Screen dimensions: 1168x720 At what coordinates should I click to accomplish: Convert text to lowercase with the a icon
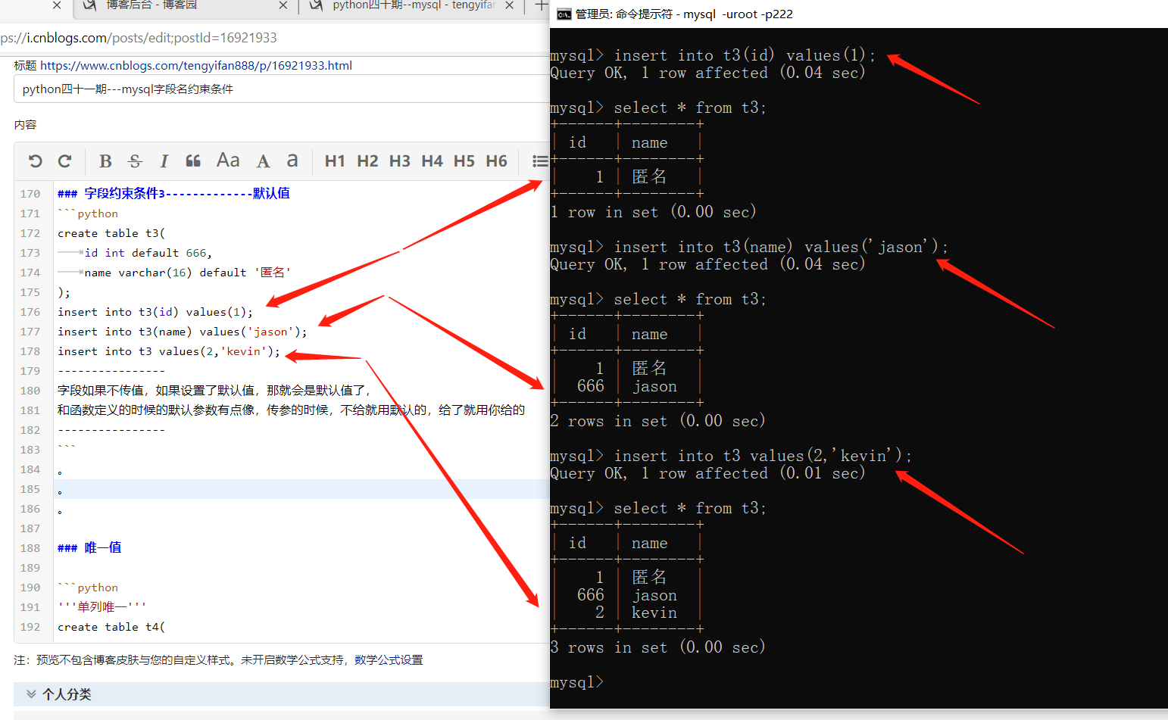tap(292, 161)
